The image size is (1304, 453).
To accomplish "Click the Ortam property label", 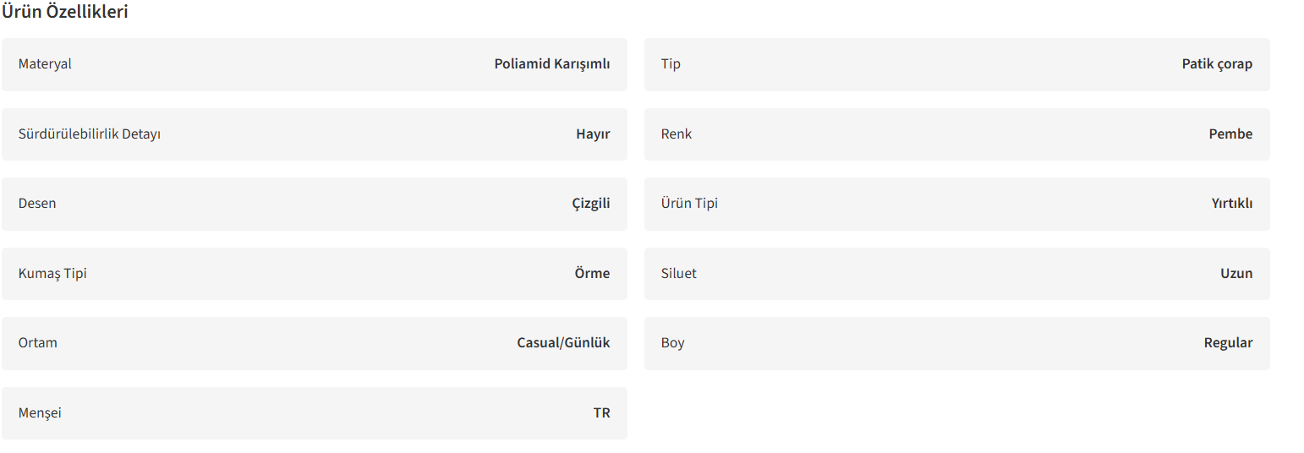I will click(x=38, y=343).
